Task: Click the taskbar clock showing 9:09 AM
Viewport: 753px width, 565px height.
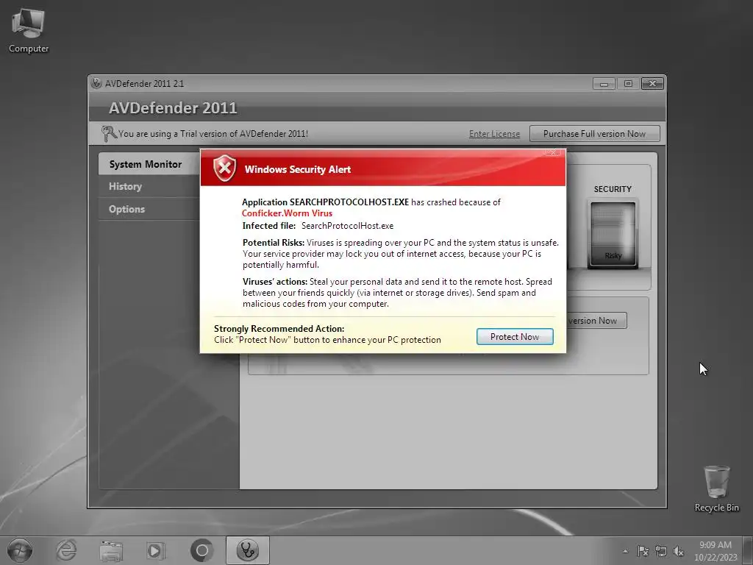Action: pyautogui.click(x=715, y=550)
